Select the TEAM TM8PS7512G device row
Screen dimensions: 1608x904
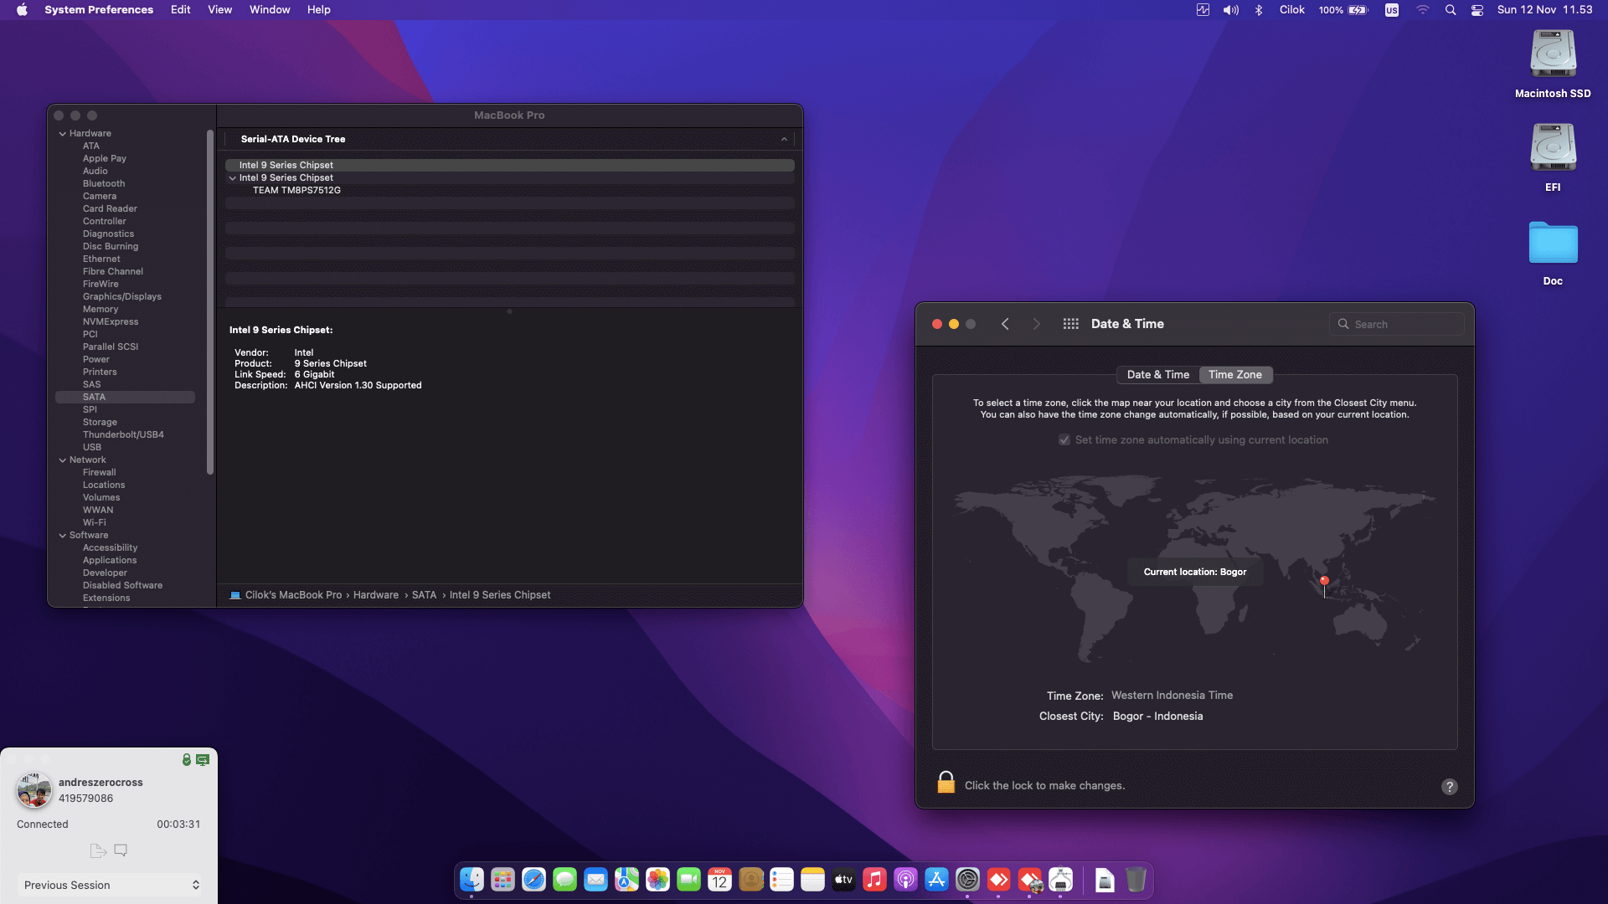509,191
